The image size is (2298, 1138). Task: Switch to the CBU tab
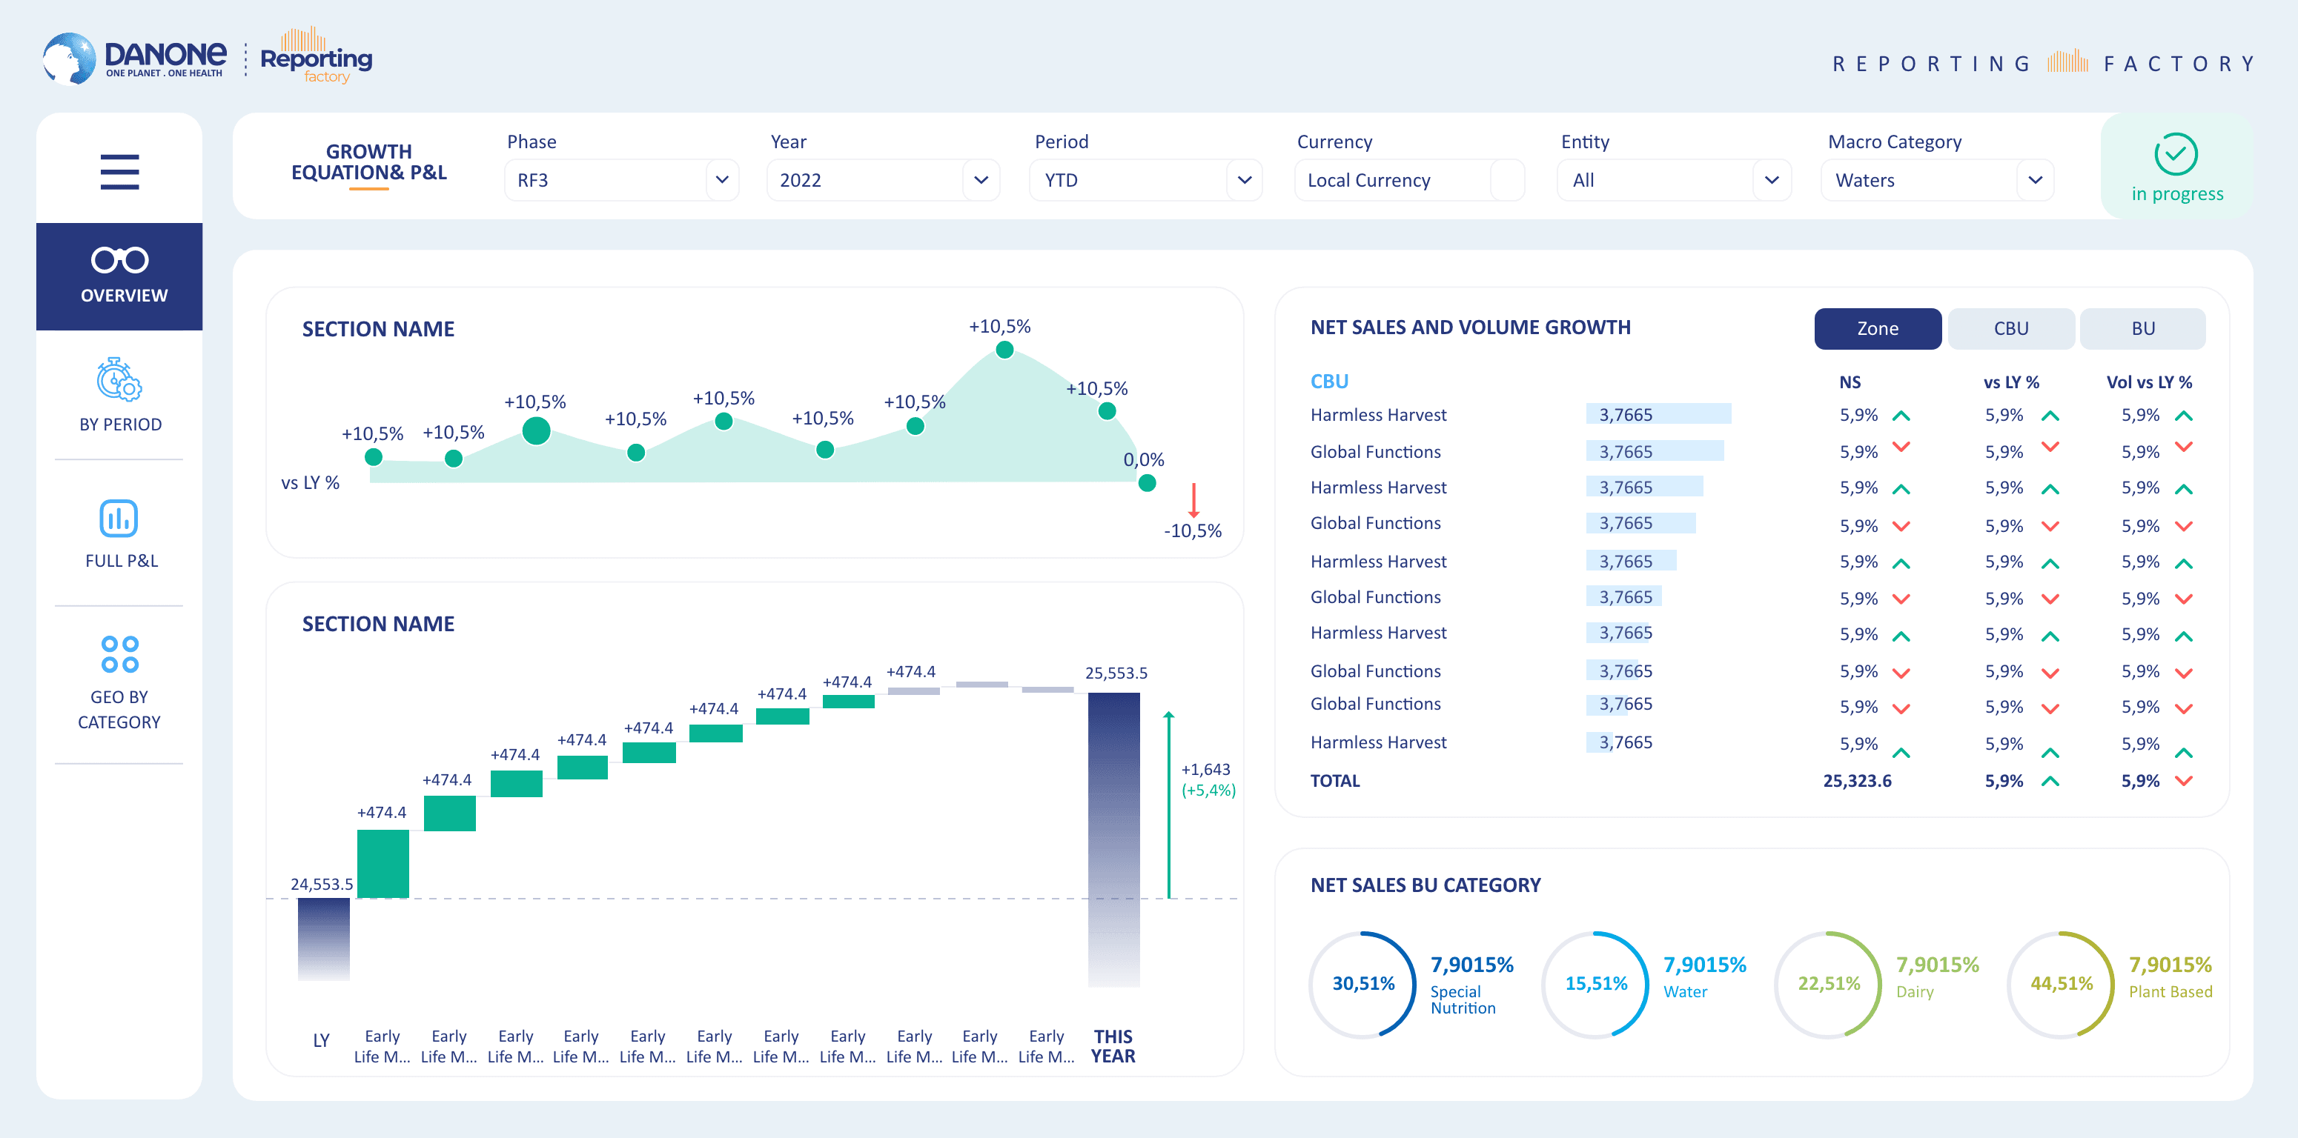tap(2010, 328)
